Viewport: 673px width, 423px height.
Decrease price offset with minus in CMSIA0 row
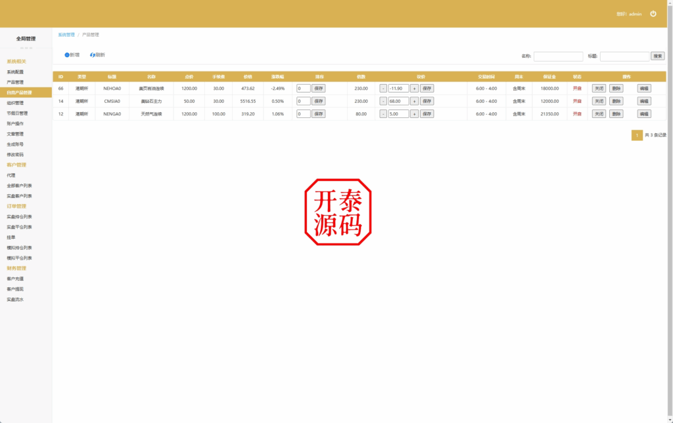click(383, 101)
